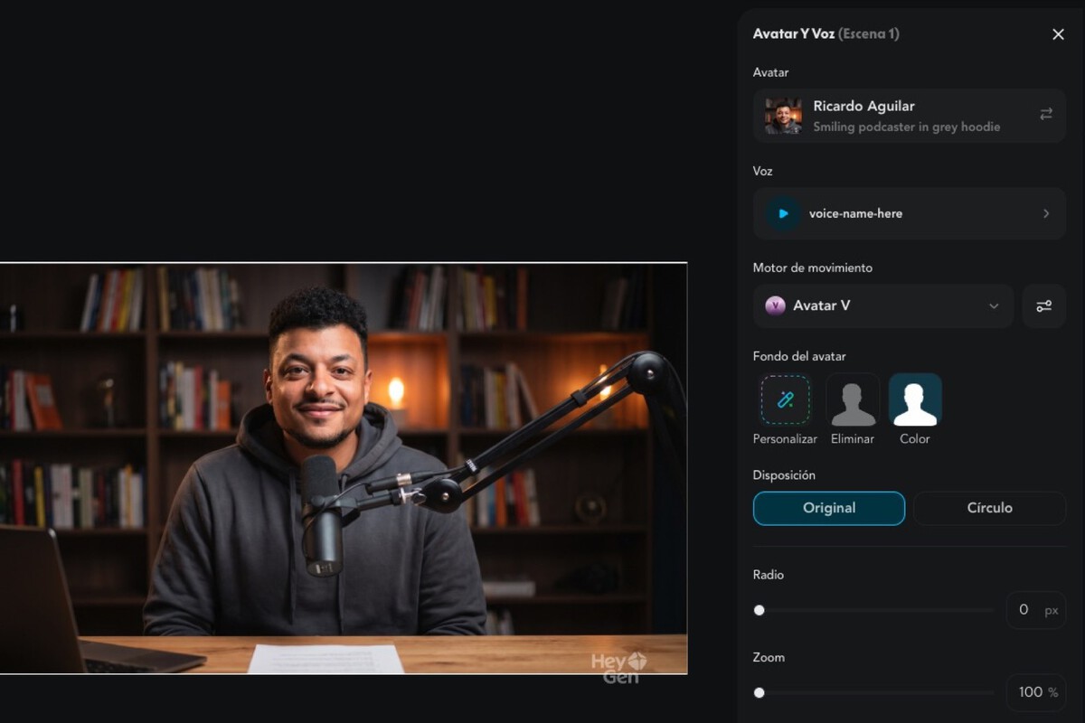This screenshot has width=1085, height=723.
Task: Click the Zoom percentage value field
Action: 1030,692
